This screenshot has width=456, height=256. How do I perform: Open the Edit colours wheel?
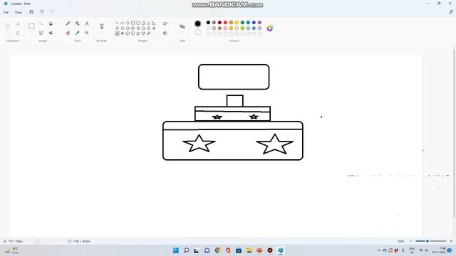(270, 28)
